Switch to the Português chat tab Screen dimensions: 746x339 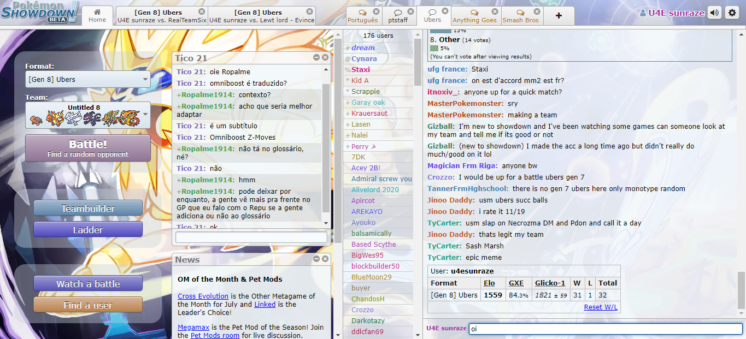pyautogui.click(x=364, y=16)
